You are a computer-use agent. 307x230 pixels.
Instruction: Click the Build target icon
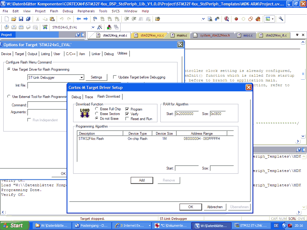coord(14,27)
